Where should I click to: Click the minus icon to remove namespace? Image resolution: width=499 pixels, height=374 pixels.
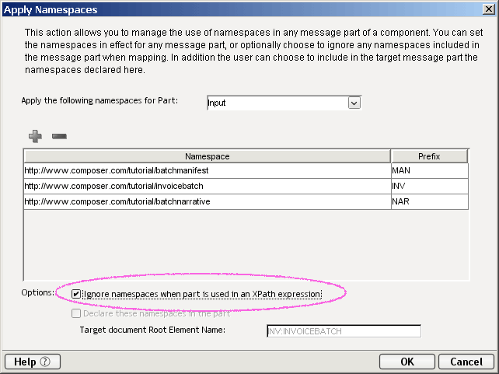tap(59, 136)
